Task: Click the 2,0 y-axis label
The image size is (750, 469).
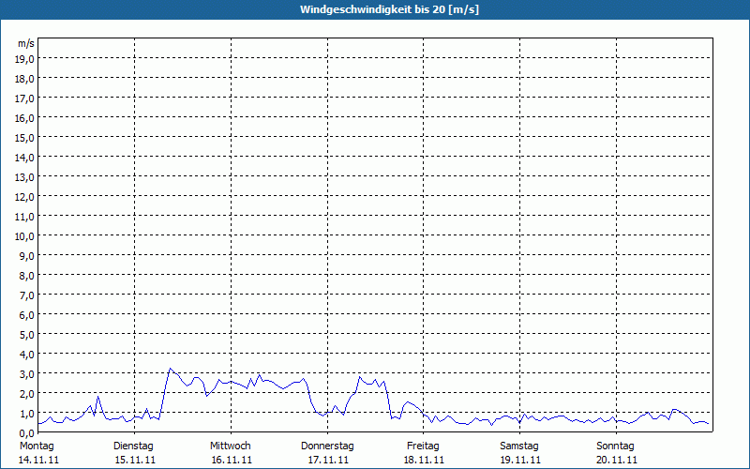Action: [x=27, y=394]
